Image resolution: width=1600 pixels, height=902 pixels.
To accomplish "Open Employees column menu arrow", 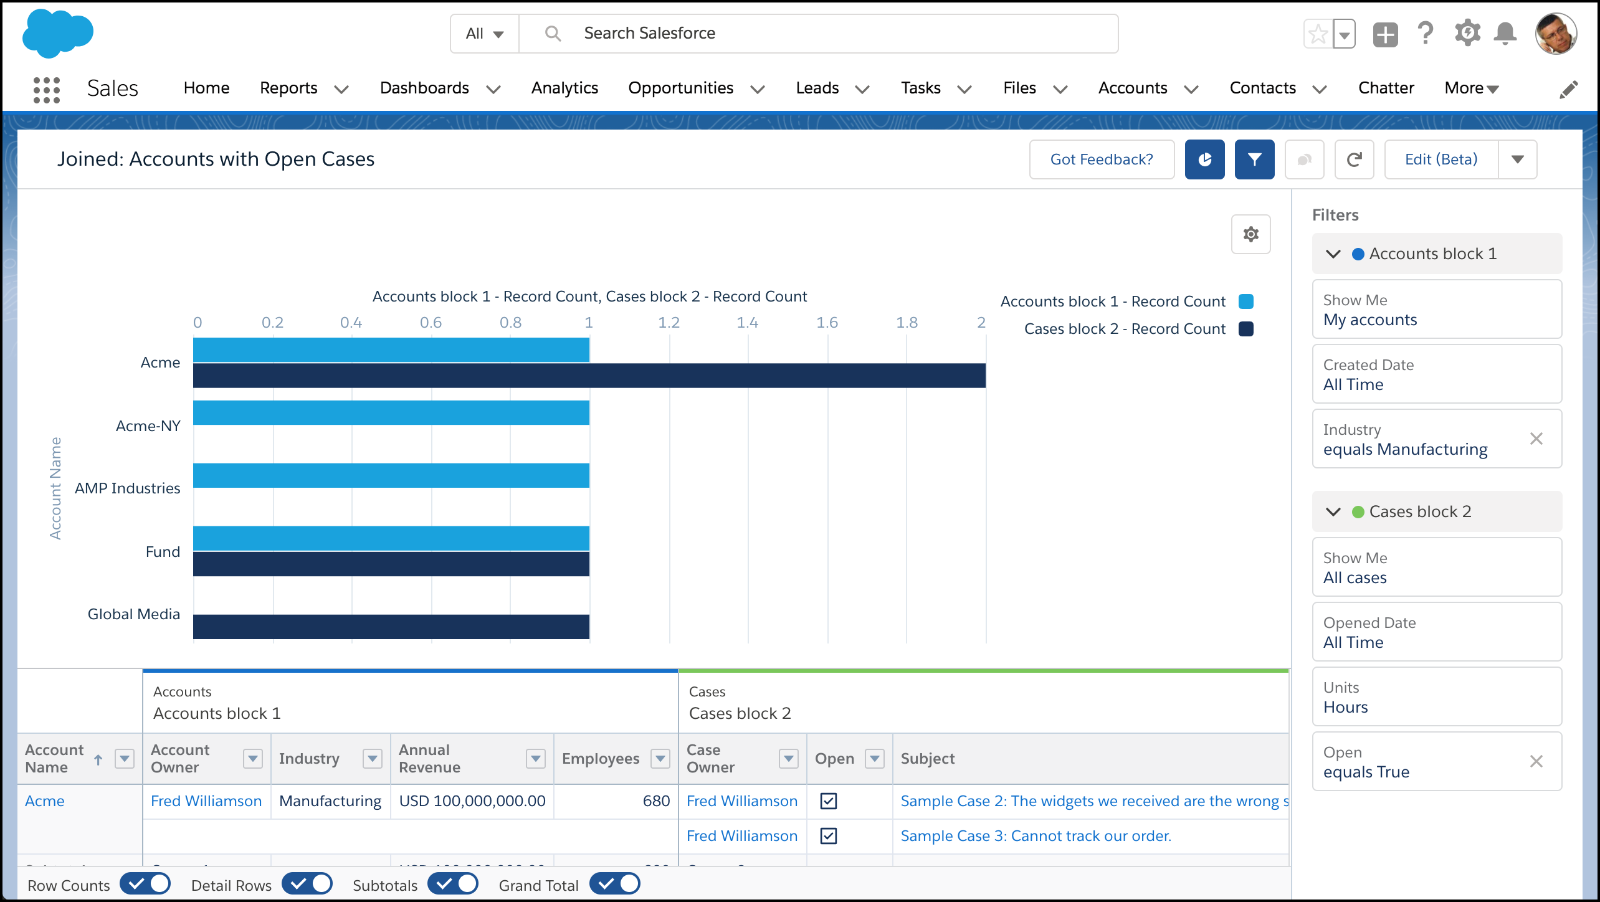I will pos(660,759).
